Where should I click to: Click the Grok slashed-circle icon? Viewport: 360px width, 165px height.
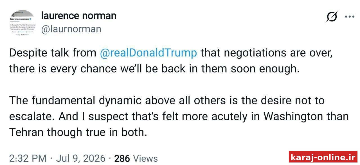click(332, 17)
